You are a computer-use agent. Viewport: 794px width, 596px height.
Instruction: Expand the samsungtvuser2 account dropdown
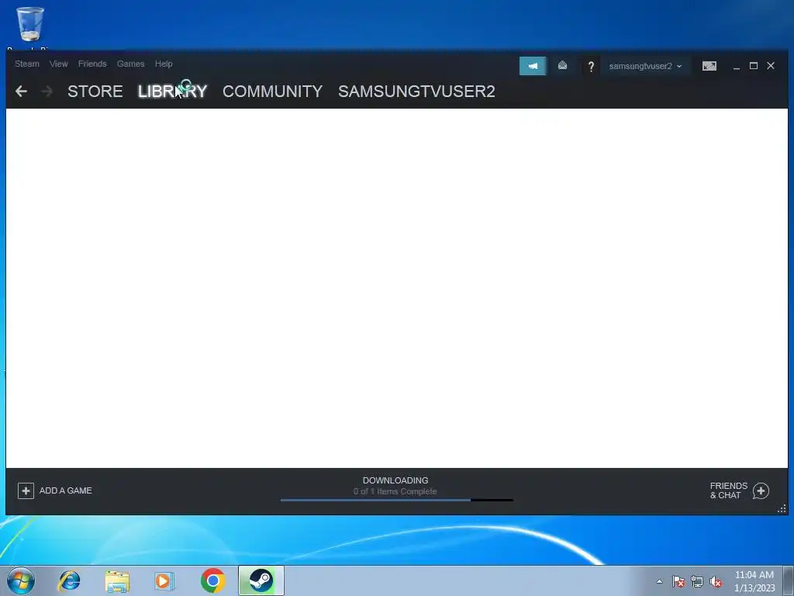[645, 67]
